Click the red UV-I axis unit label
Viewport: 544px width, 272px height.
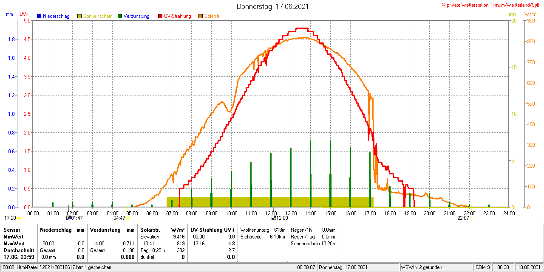click(24, 14)
